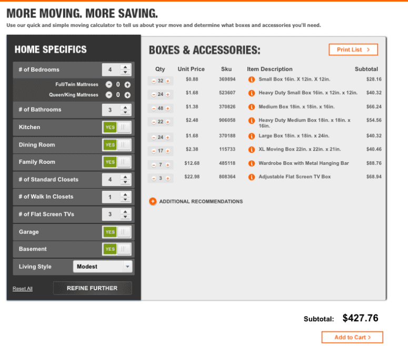The height and width of the screenshot is (353, 408).
Task: Open info icon for Wardrobe Box
Action: (252, 164)
